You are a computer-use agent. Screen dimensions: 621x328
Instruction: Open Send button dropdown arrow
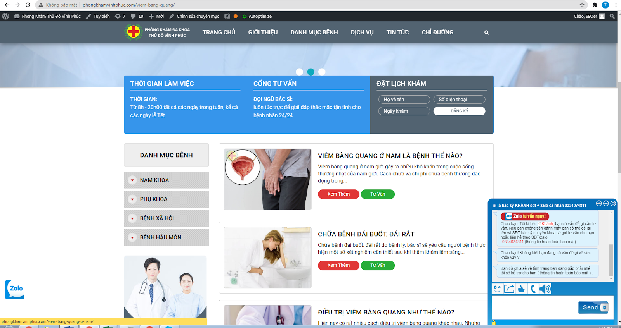pyautogui.click(x=604, y=307)
